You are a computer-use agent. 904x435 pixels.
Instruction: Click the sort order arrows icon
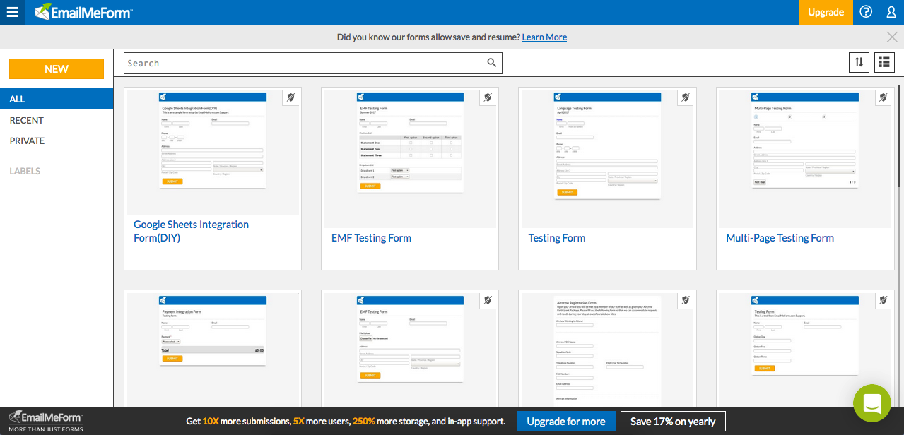click(859, 62)
